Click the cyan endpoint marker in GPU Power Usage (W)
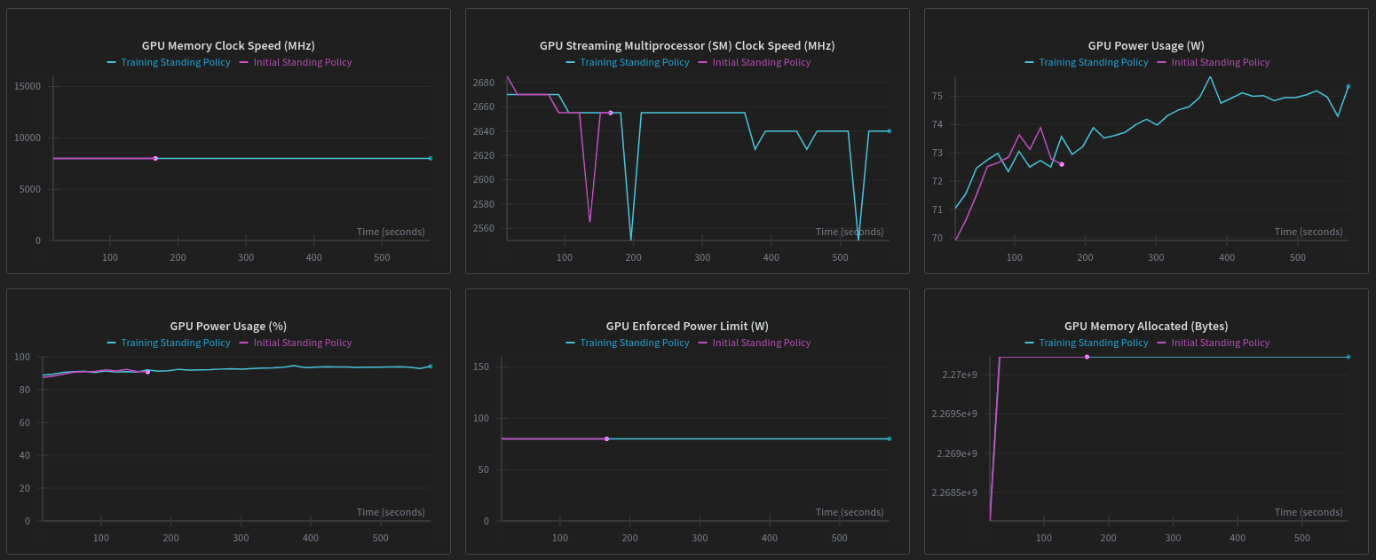The width and height of the screenshot is (1376, 560). coord(1348,87)
